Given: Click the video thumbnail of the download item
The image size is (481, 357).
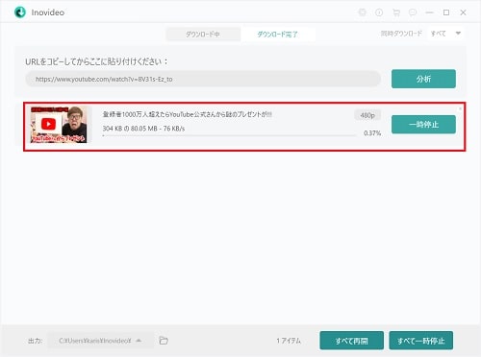Looking at the screenshot, I should pos(59,125).
